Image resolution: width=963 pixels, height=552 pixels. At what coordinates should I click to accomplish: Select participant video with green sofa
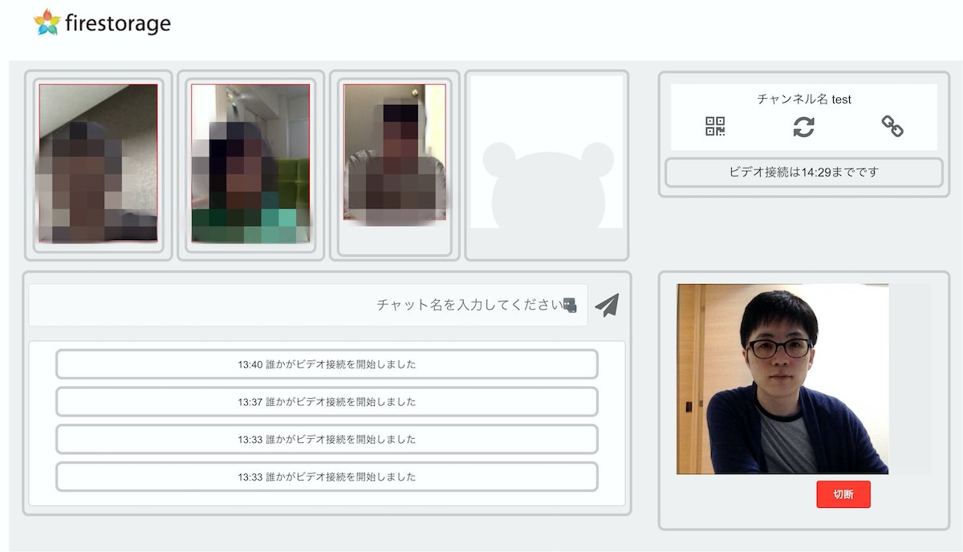coord(250,163)
